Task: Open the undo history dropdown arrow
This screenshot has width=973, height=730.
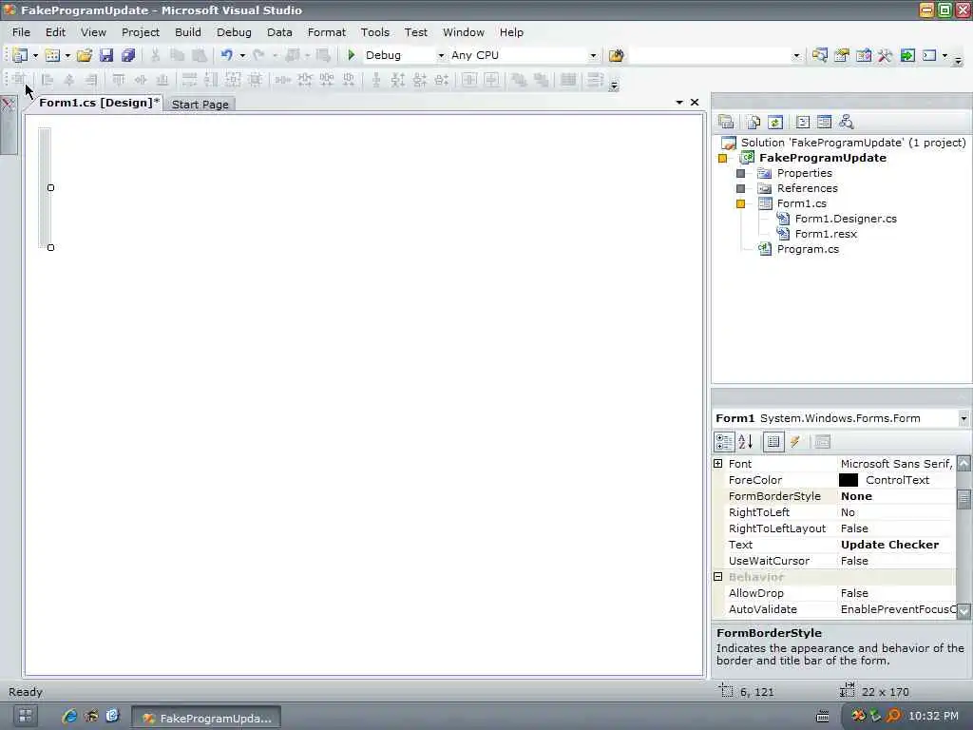Action: (242, 56)
